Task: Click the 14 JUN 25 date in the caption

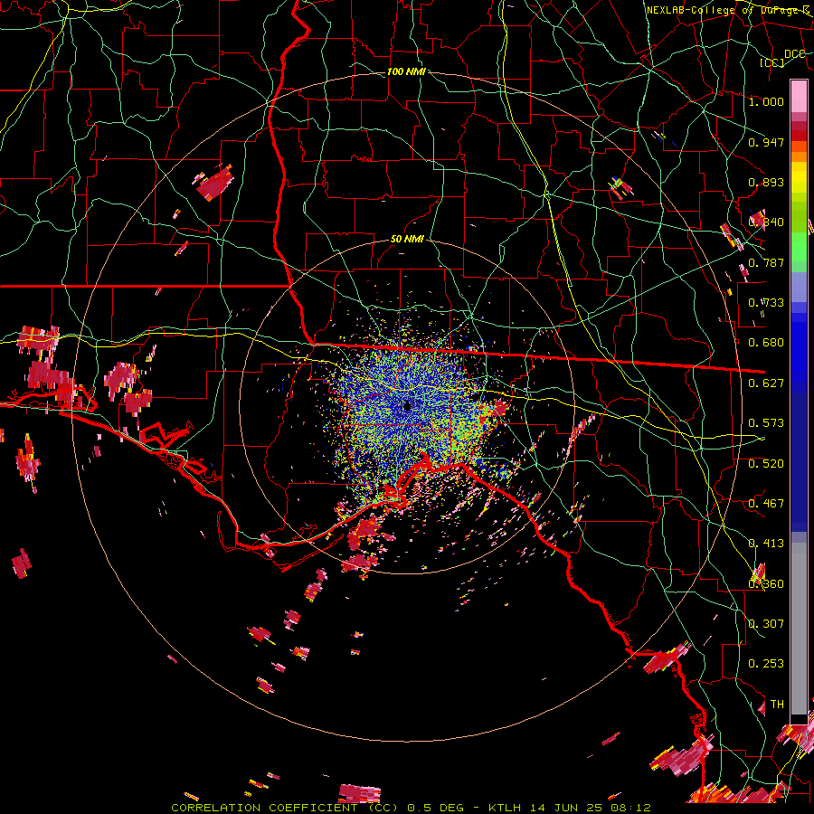Action: [566, 808]
